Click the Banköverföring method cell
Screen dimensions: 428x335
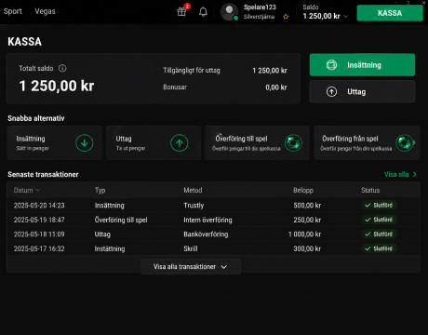[206, 234]
